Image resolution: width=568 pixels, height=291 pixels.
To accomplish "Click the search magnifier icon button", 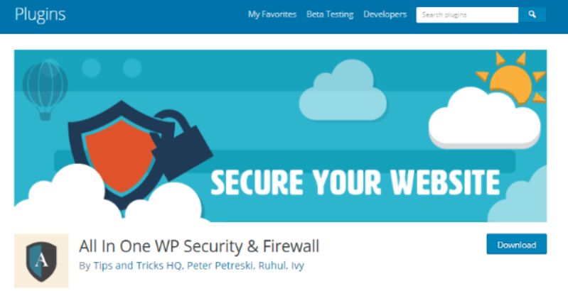I will 532,14.
